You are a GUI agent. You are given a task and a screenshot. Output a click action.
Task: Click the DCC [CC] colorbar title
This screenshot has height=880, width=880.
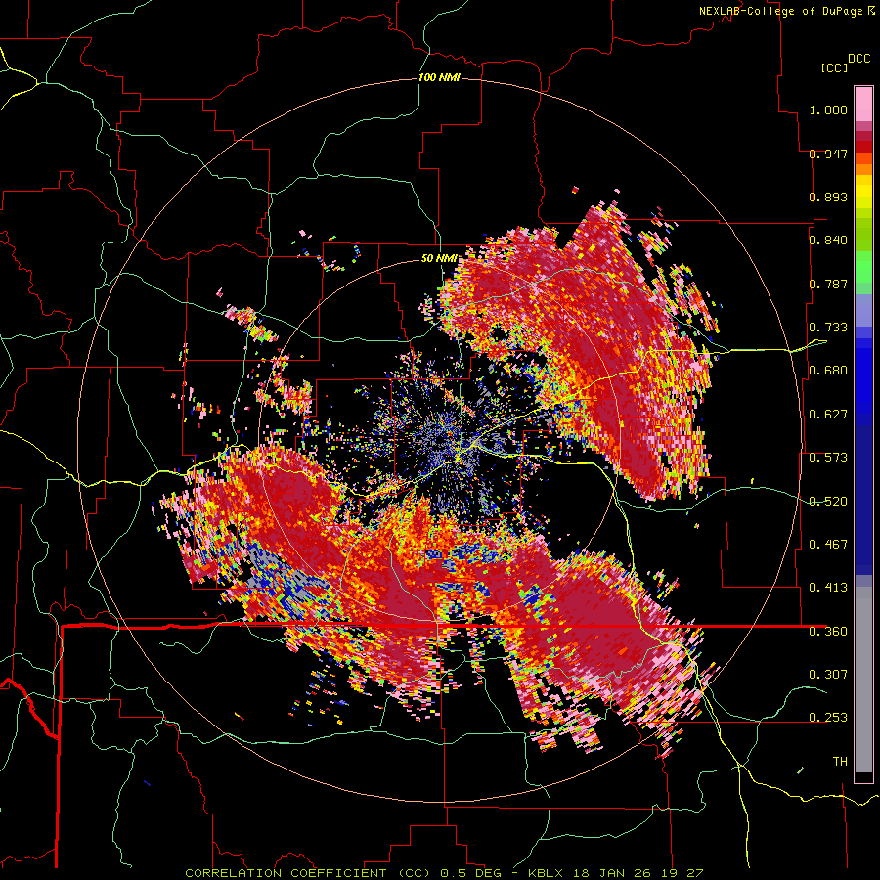click(x=845, y=63)
